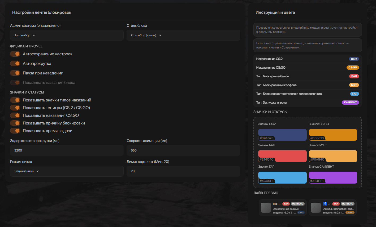The height and width of the screenshot is (227, 376).
Task: Click the Лимит карточек field with 20
Action: pos(183,171)
